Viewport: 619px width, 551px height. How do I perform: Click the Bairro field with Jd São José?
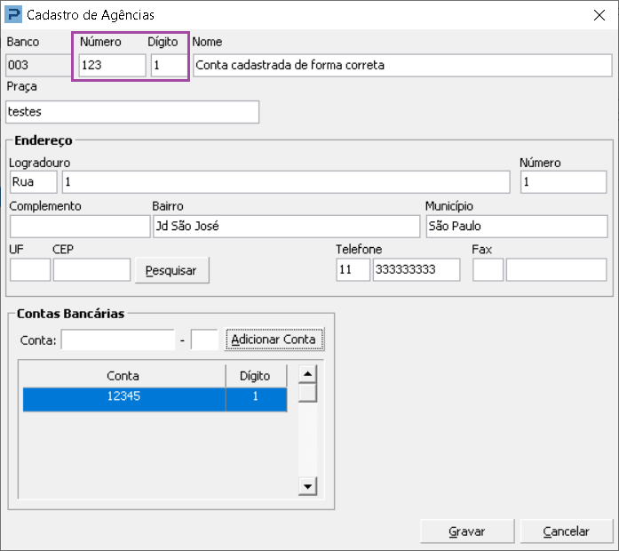coord(286,227)
